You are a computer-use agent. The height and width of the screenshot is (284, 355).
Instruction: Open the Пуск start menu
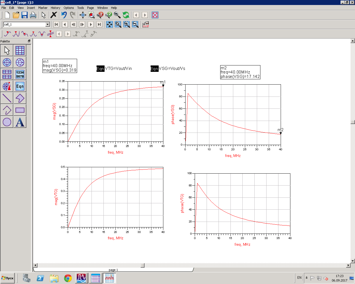pos(7,278)
